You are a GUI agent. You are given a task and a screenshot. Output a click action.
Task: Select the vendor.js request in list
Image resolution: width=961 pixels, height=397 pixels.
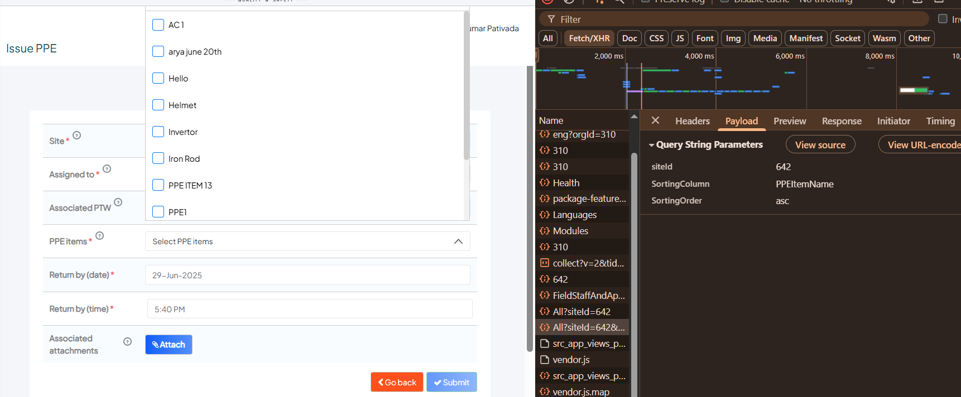click(571, 360)
